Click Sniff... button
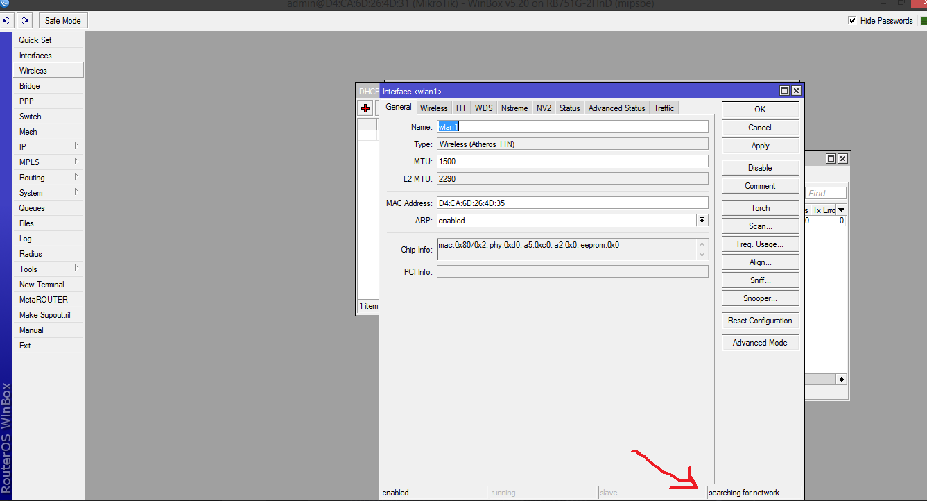The image size is (927, 501). [760, 280]
